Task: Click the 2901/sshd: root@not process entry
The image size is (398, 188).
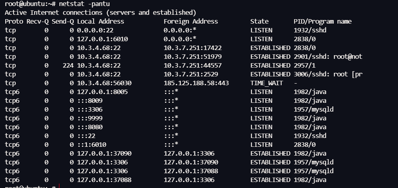Action: pyautogui.click(x=328, y=57)
